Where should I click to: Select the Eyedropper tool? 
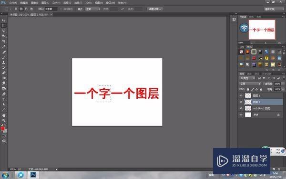[x=4, y=47]
